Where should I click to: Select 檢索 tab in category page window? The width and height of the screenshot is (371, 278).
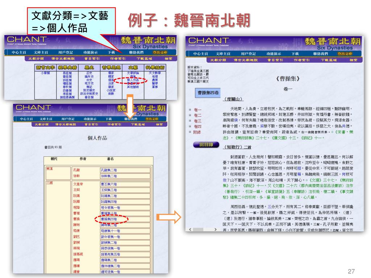[x=168, y=58]
